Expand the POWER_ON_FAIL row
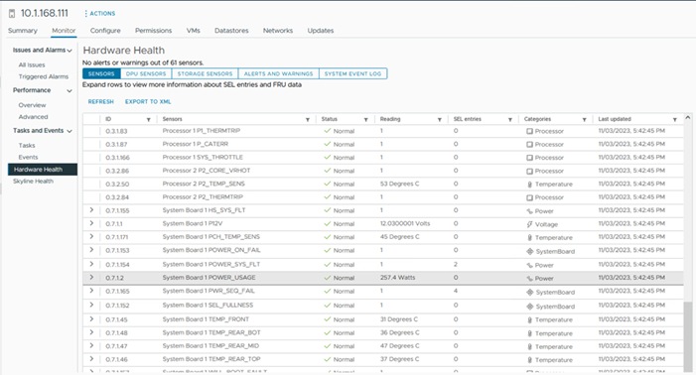The width and height of the screenshot is (696, 375). (91, 250)
